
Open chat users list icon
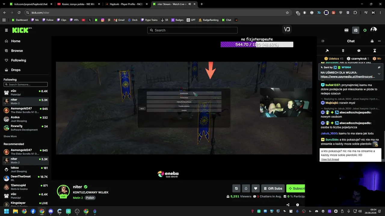(x=372, y=41)
